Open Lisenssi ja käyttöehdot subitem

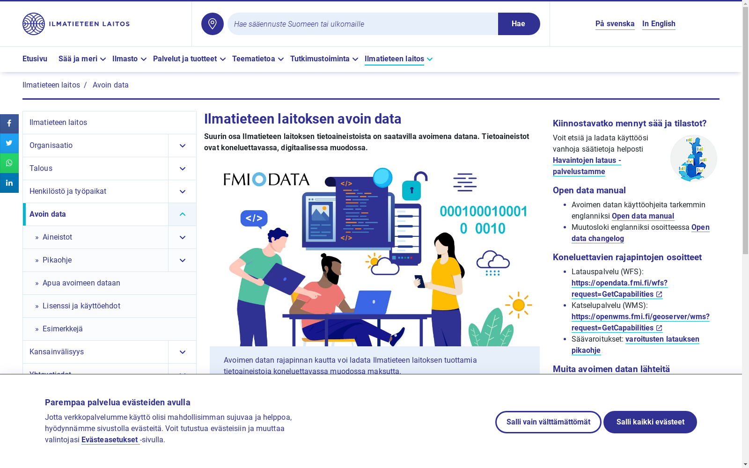[x=110, y=306]
